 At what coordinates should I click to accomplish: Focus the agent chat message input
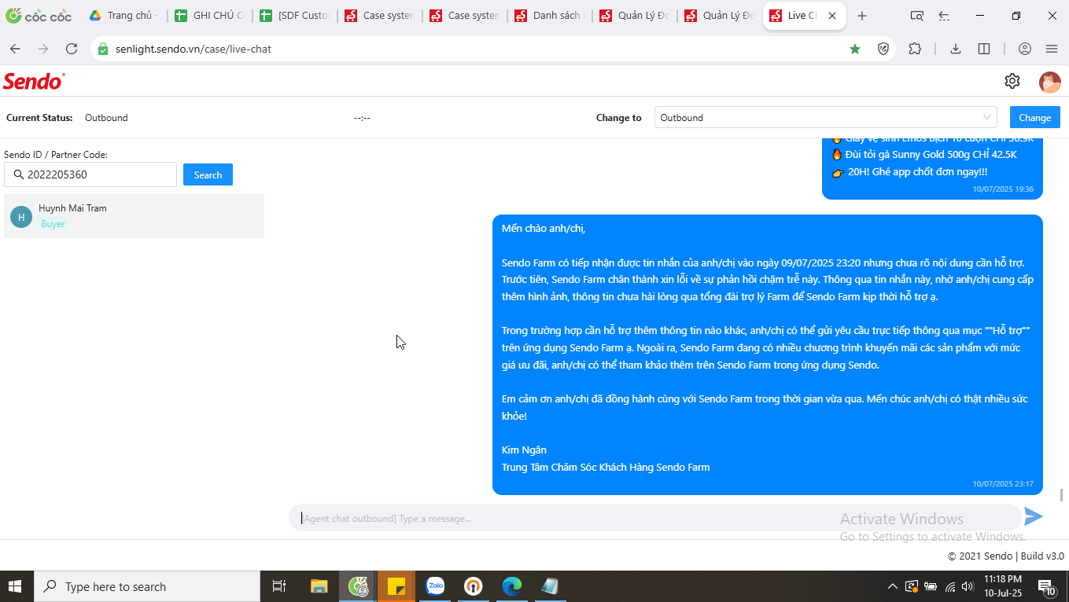point(654,518)
